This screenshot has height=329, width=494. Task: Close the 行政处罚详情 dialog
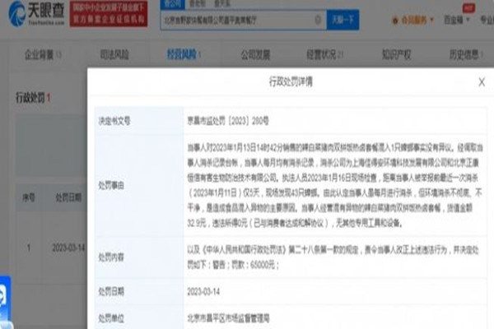point(482,82)
